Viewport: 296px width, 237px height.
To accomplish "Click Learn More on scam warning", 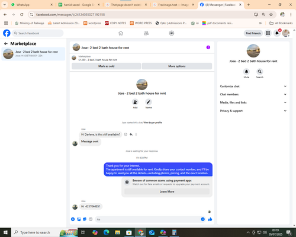I will coord(167,191).
